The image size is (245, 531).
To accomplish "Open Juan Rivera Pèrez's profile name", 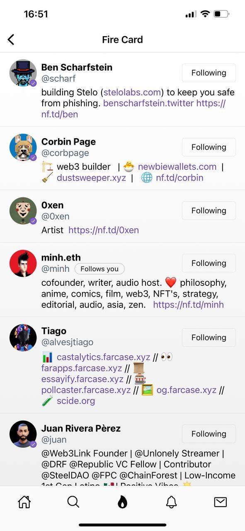I will [x=81, y=429].
